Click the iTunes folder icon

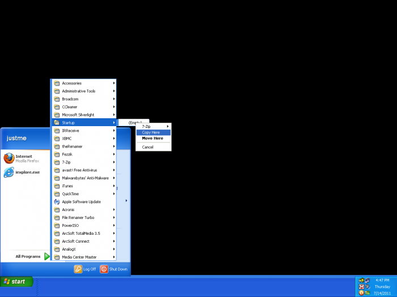57,186
